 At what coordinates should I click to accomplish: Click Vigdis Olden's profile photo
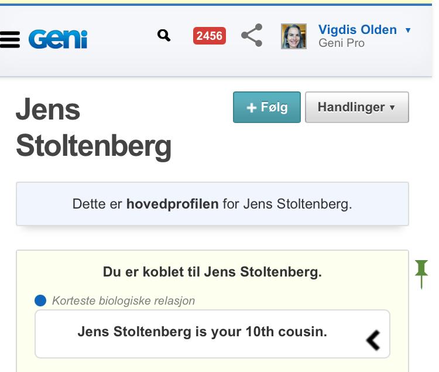click(294, 36)
